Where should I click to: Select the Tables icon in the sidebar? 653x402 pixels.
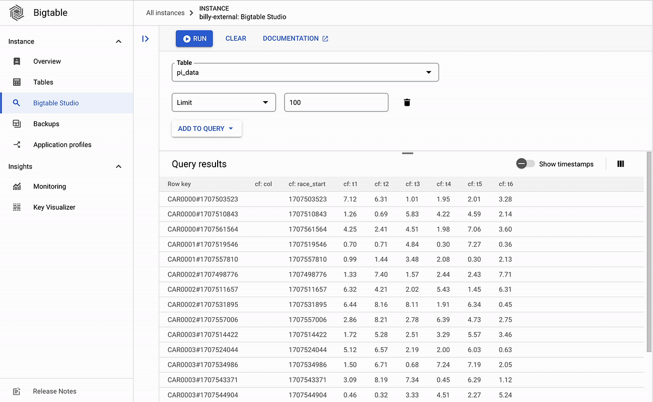(x=17, y=82)
